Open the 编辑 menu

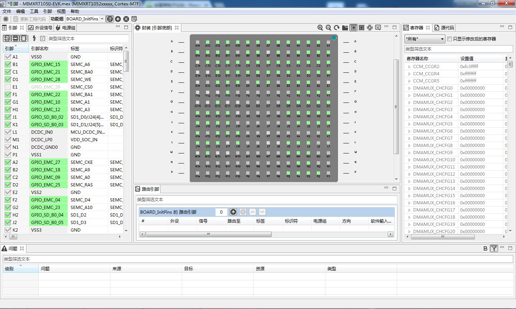[x=20, y=11]
